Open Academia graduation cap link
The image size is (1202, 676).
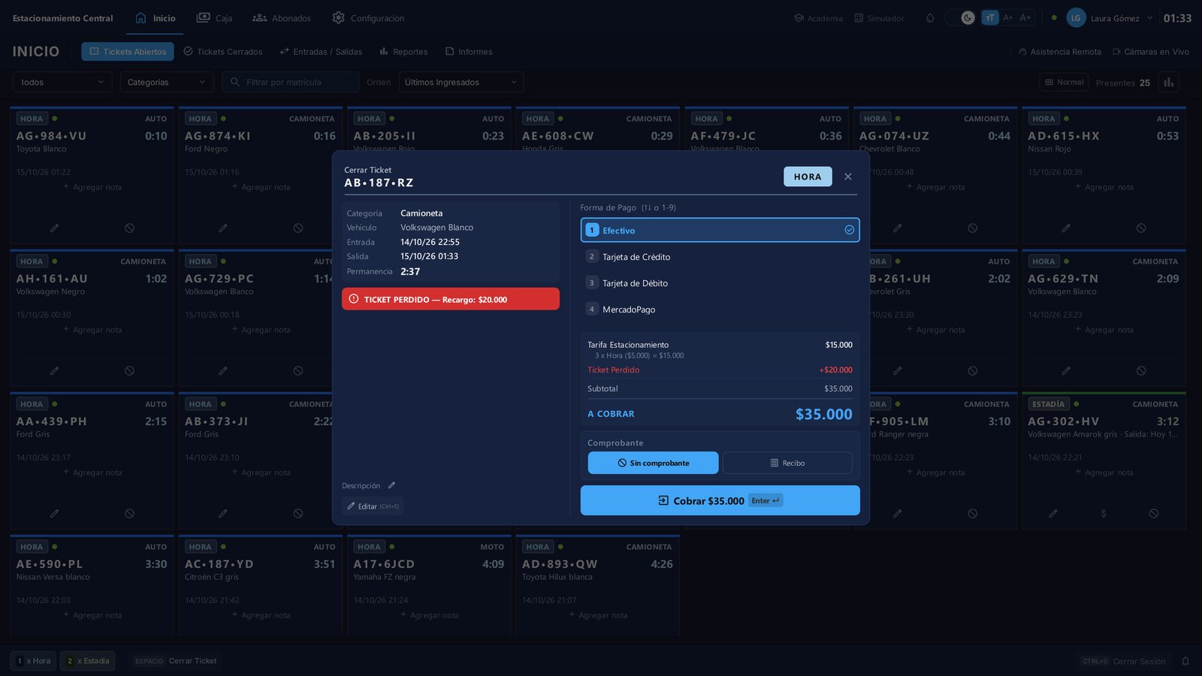(818, 18)
